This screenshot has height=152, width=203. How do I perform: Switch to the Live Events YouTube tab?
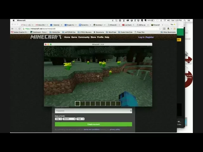128,25
